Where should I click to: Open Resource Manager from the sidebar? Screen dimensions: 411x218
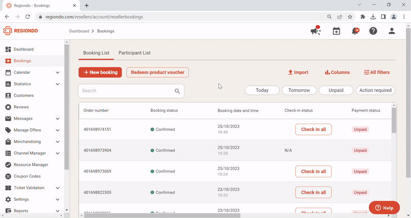click(31, 165)
